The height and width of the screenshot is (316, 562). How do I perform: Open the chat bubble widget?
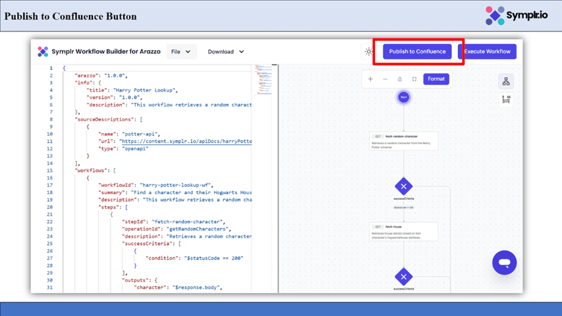(x=505, y=263)
